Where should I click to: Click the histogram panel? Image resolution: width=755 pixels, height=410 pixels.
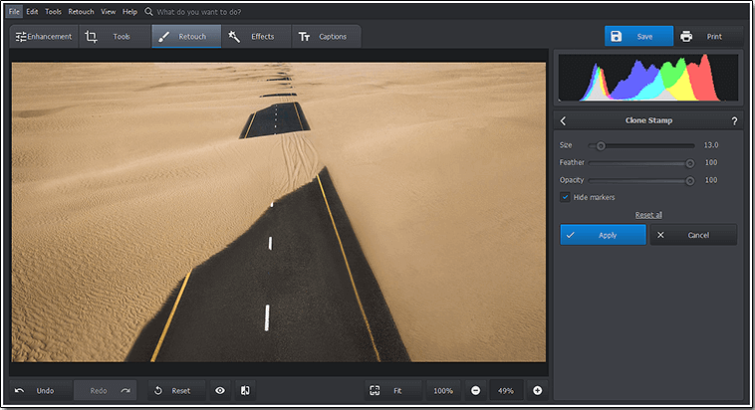point(648,78)
